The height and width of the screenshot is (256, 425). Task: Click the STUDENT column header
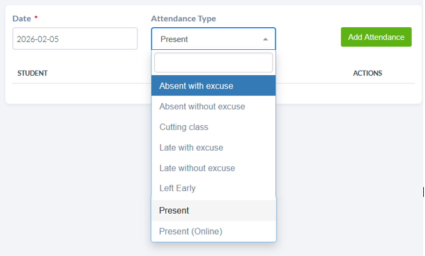(x=32, y=74)
